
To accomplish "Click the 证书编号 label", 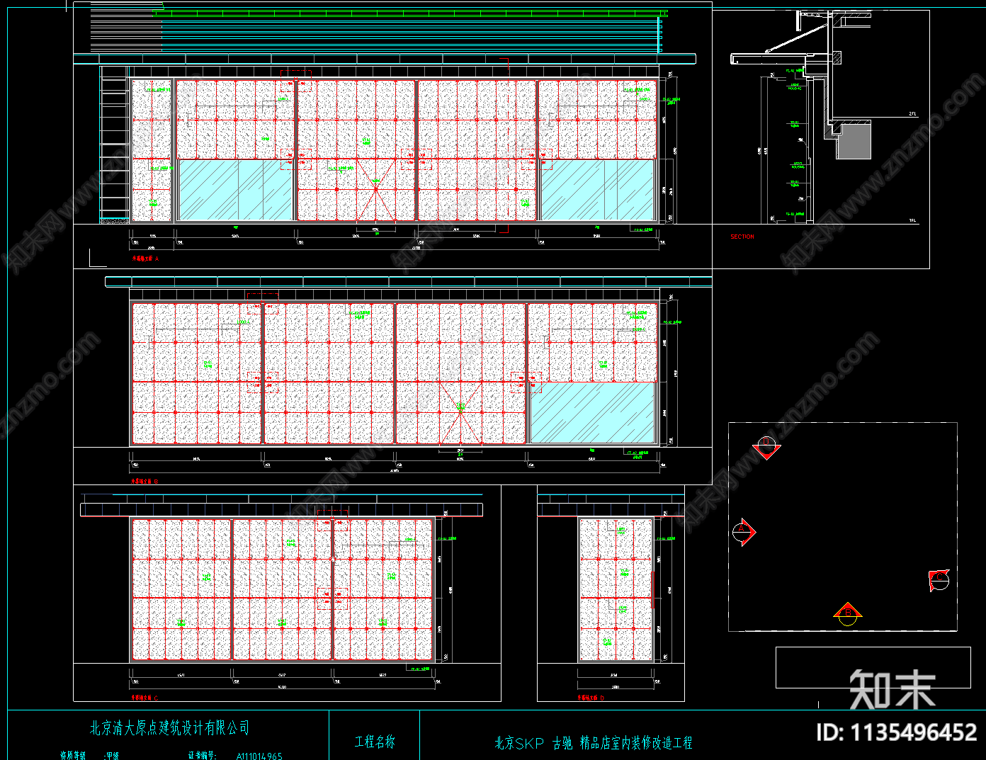I will tap(201, 756).
